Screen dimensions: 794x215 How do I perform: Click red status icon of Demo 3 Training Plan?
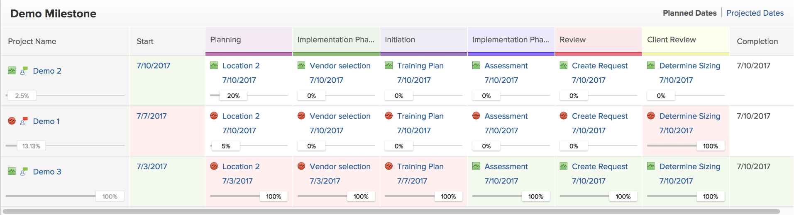point(388,166)
